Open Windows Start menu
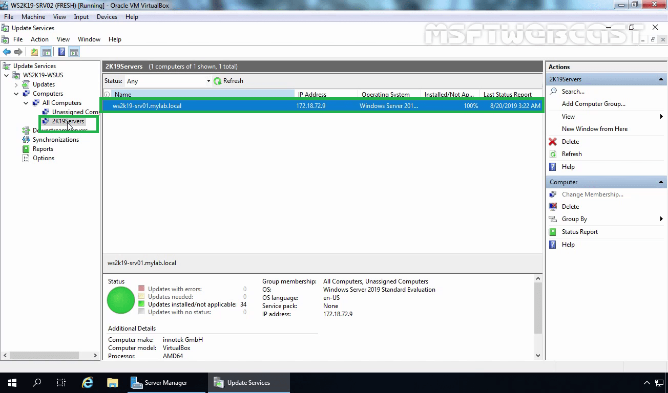The image size is (668, 393). tap(12, 383)
